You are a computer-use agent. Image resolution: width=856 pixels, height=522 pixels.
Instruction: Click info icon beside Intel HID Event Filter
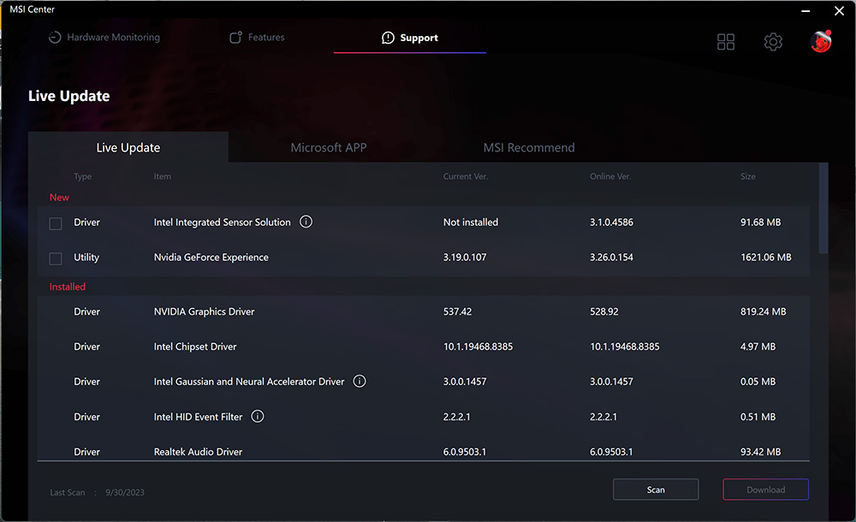258,417
